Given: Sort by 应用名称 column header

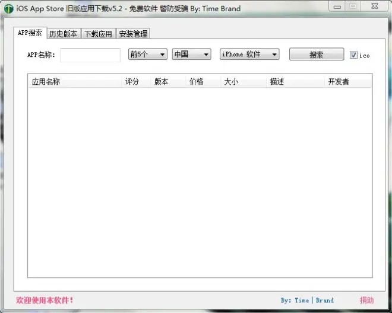Looking at the screenshot, I should click(x=75, y=81).
